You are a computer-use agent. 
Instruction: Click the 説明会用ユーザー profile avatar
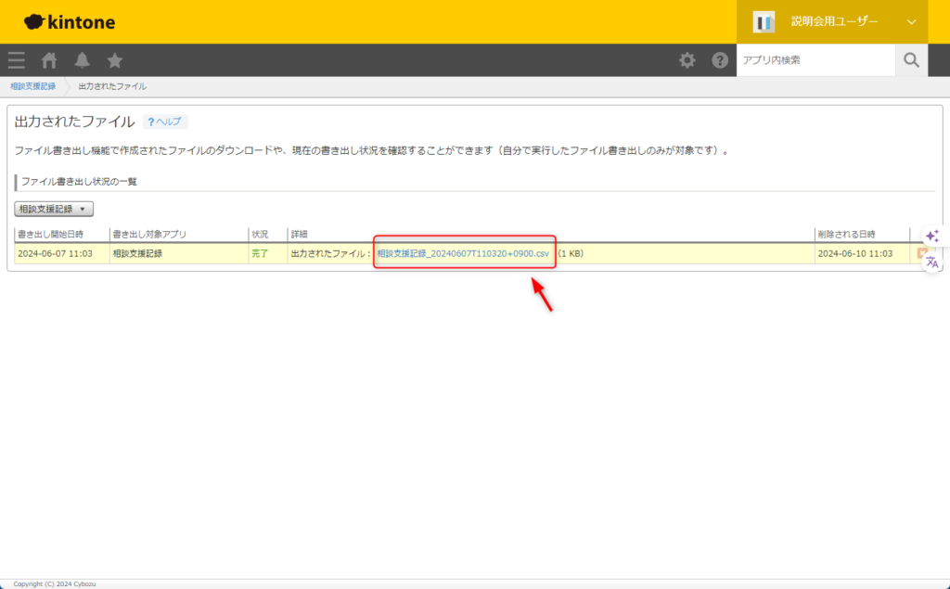[x=764, y=21]
